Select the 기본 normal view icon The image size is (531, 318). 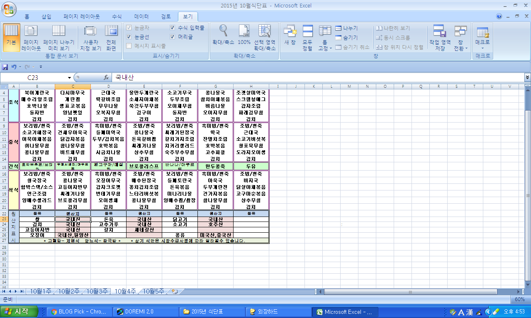click(x=11, y=37)
